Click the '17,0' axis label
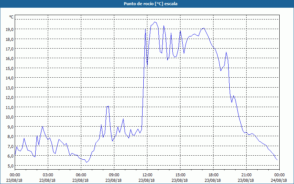The image size is (294, 184). (10, 49)
